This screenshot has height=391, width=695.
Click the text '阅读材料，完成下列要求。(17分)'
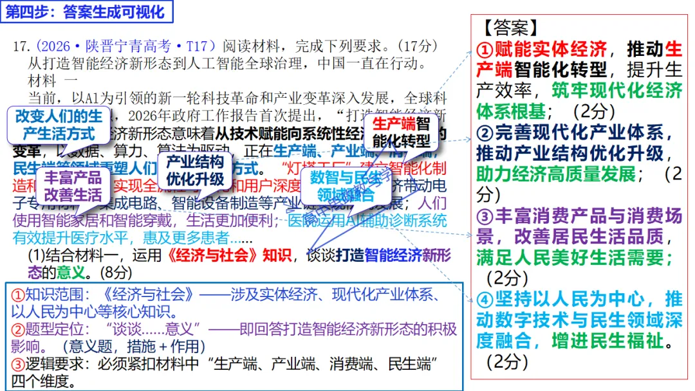point(331,46)
